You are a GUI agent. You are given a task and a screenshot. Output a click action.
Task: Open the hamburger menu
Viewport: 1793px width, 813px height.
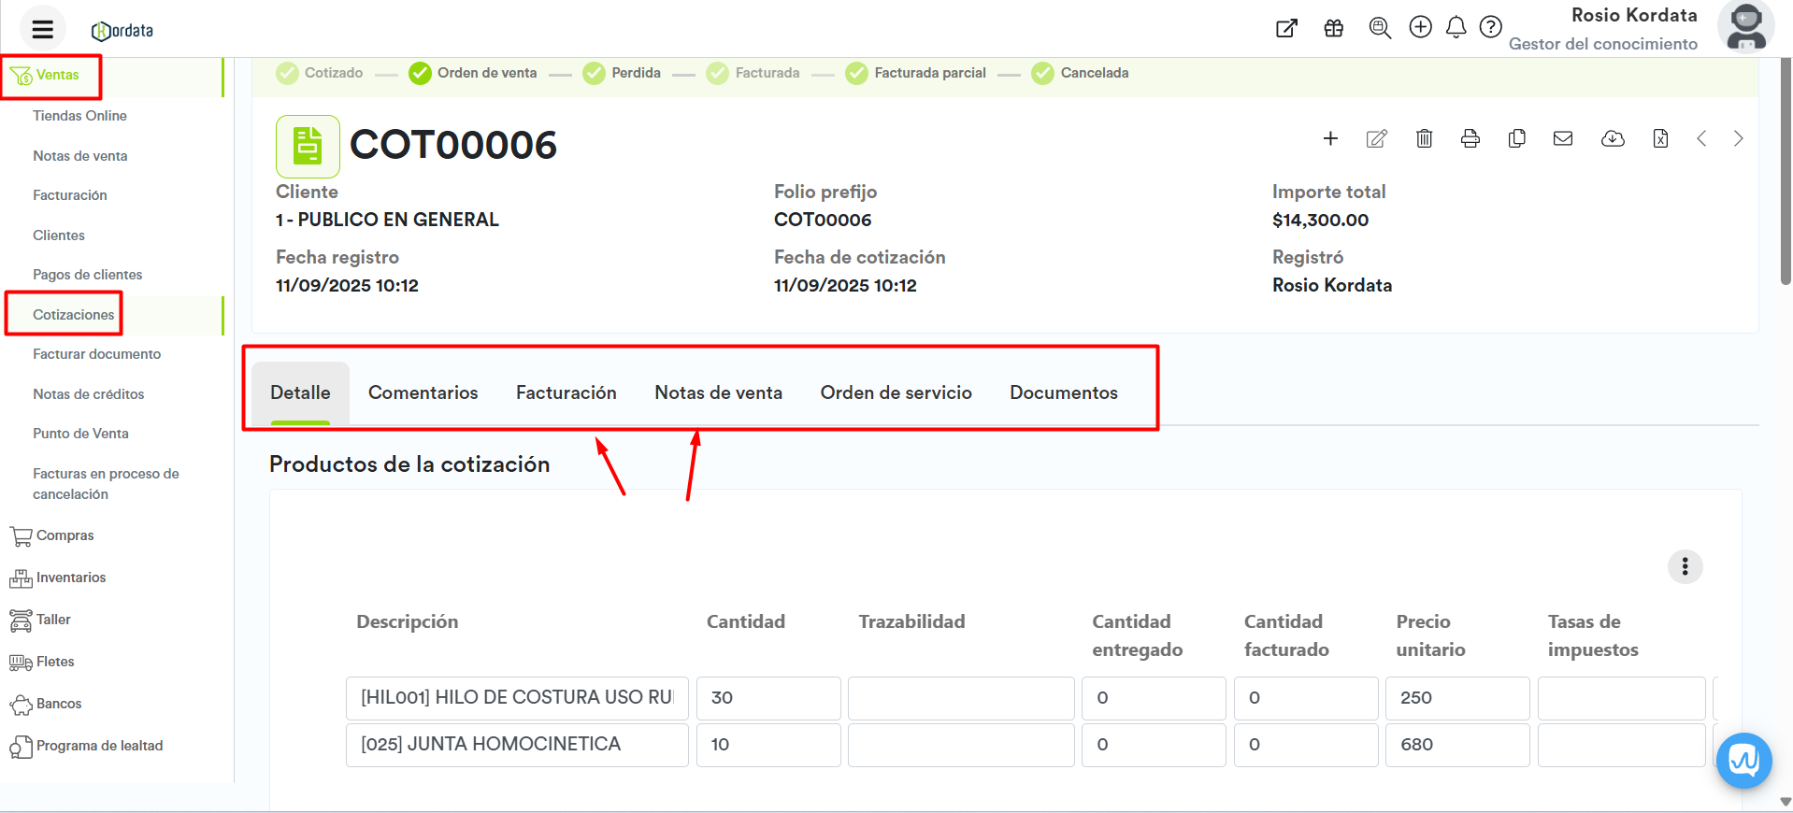point(43,29)
